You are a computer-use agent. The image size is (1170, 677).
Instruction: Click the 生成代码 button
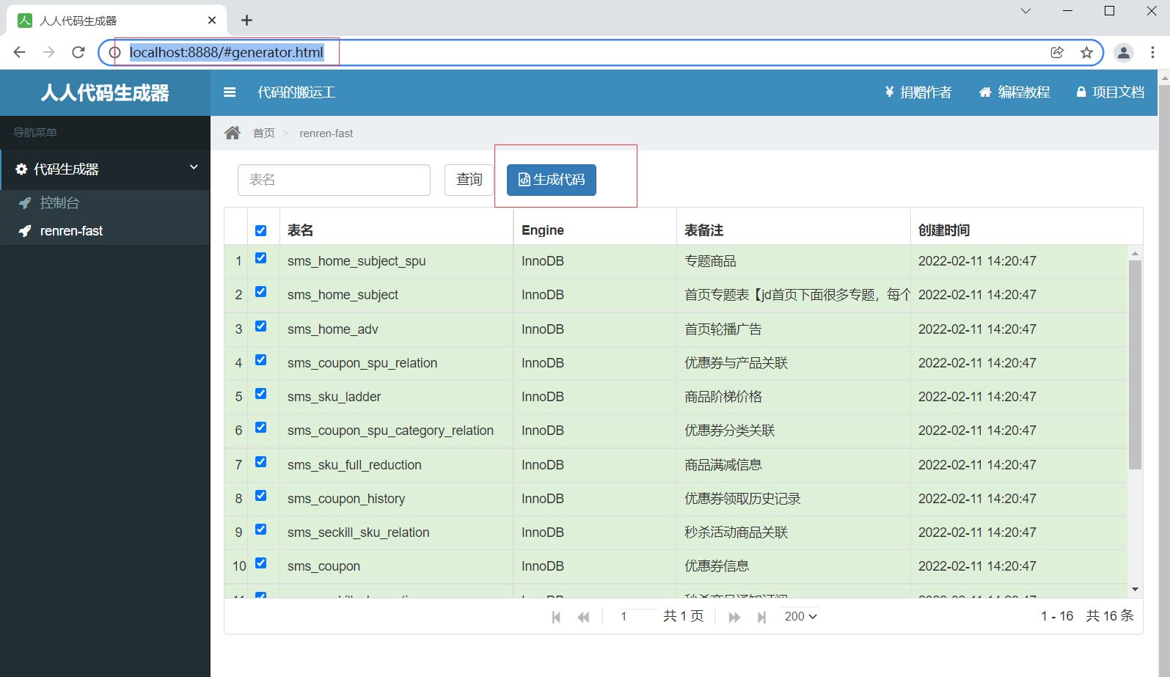552,180
